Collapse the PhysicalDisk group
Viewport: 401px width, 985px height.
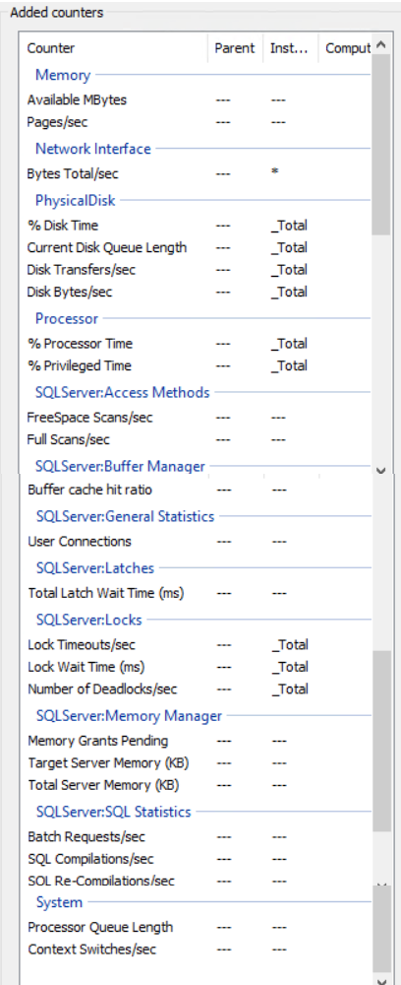pos(75,200)
